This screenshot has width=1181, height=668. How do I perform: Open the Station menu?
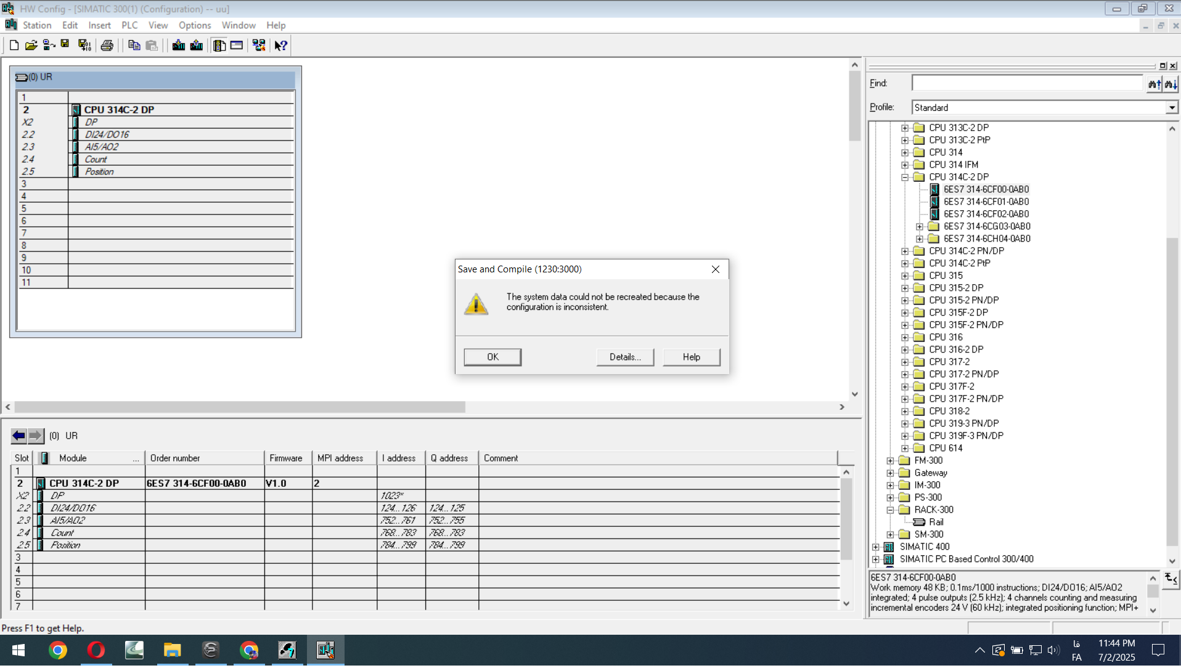(37, 25)
